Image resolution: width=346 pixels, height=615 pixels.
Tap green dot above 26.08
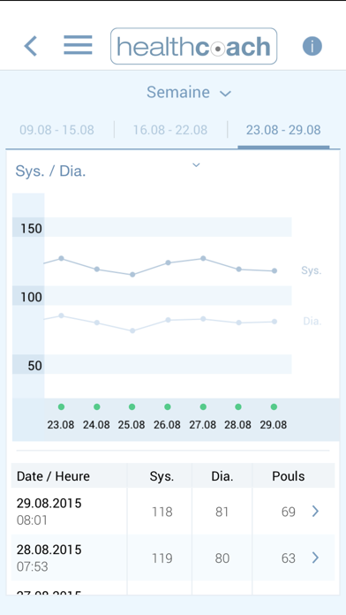168,406
